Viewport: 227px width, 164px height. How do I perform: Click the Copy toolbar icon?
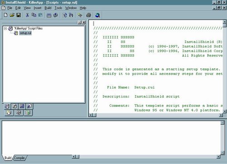pyautogui.click(x=34, y=15)
